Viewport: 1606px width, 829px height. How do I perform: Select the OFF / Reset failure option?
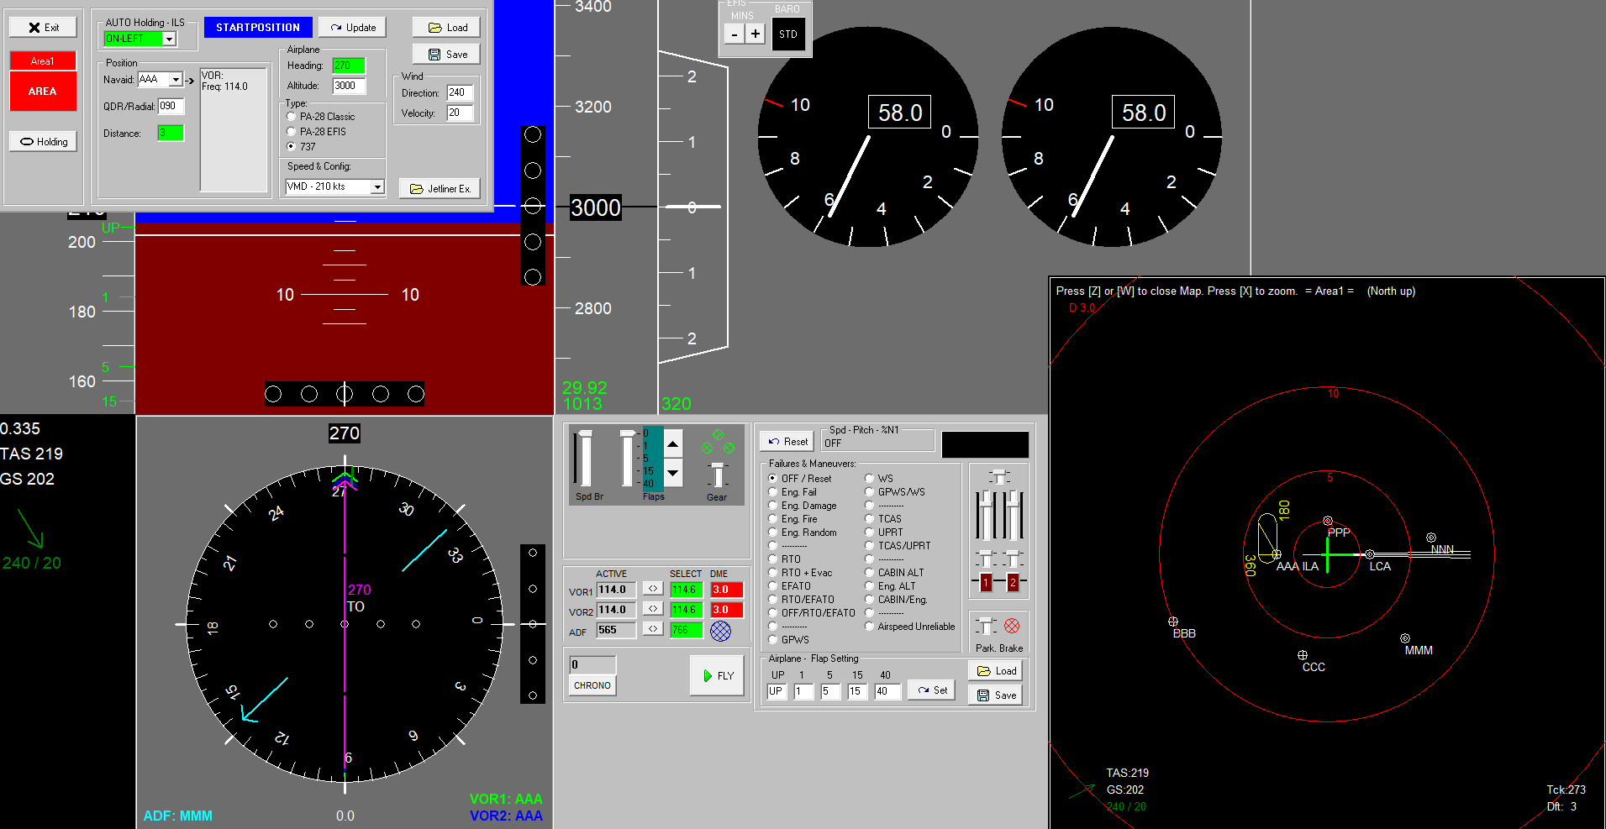point(799,479)
